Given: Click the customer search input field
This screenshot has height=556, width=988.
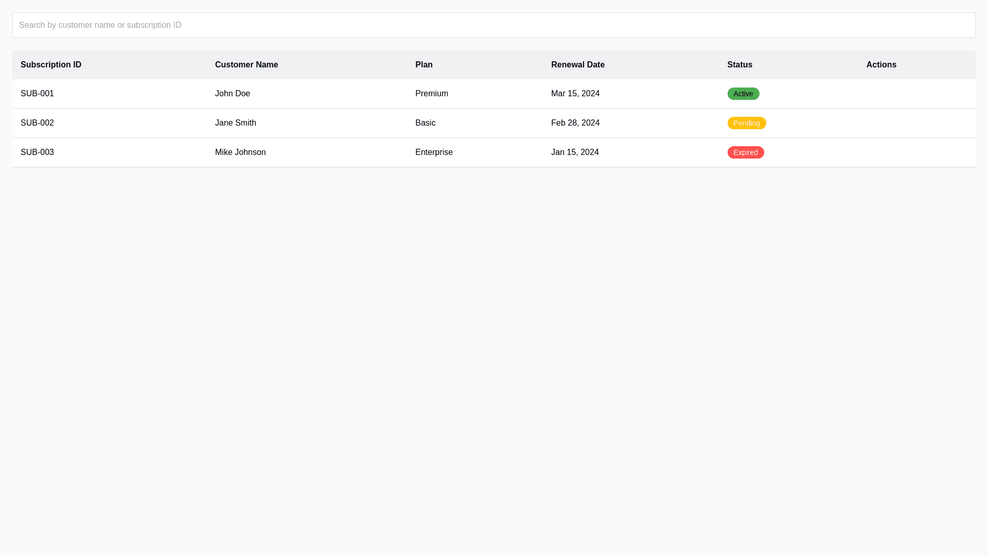Looking at the screenshot, I should (493, 25).
